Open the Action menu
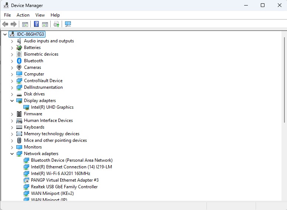Screen dimensions: 287x210 (23, 15)
